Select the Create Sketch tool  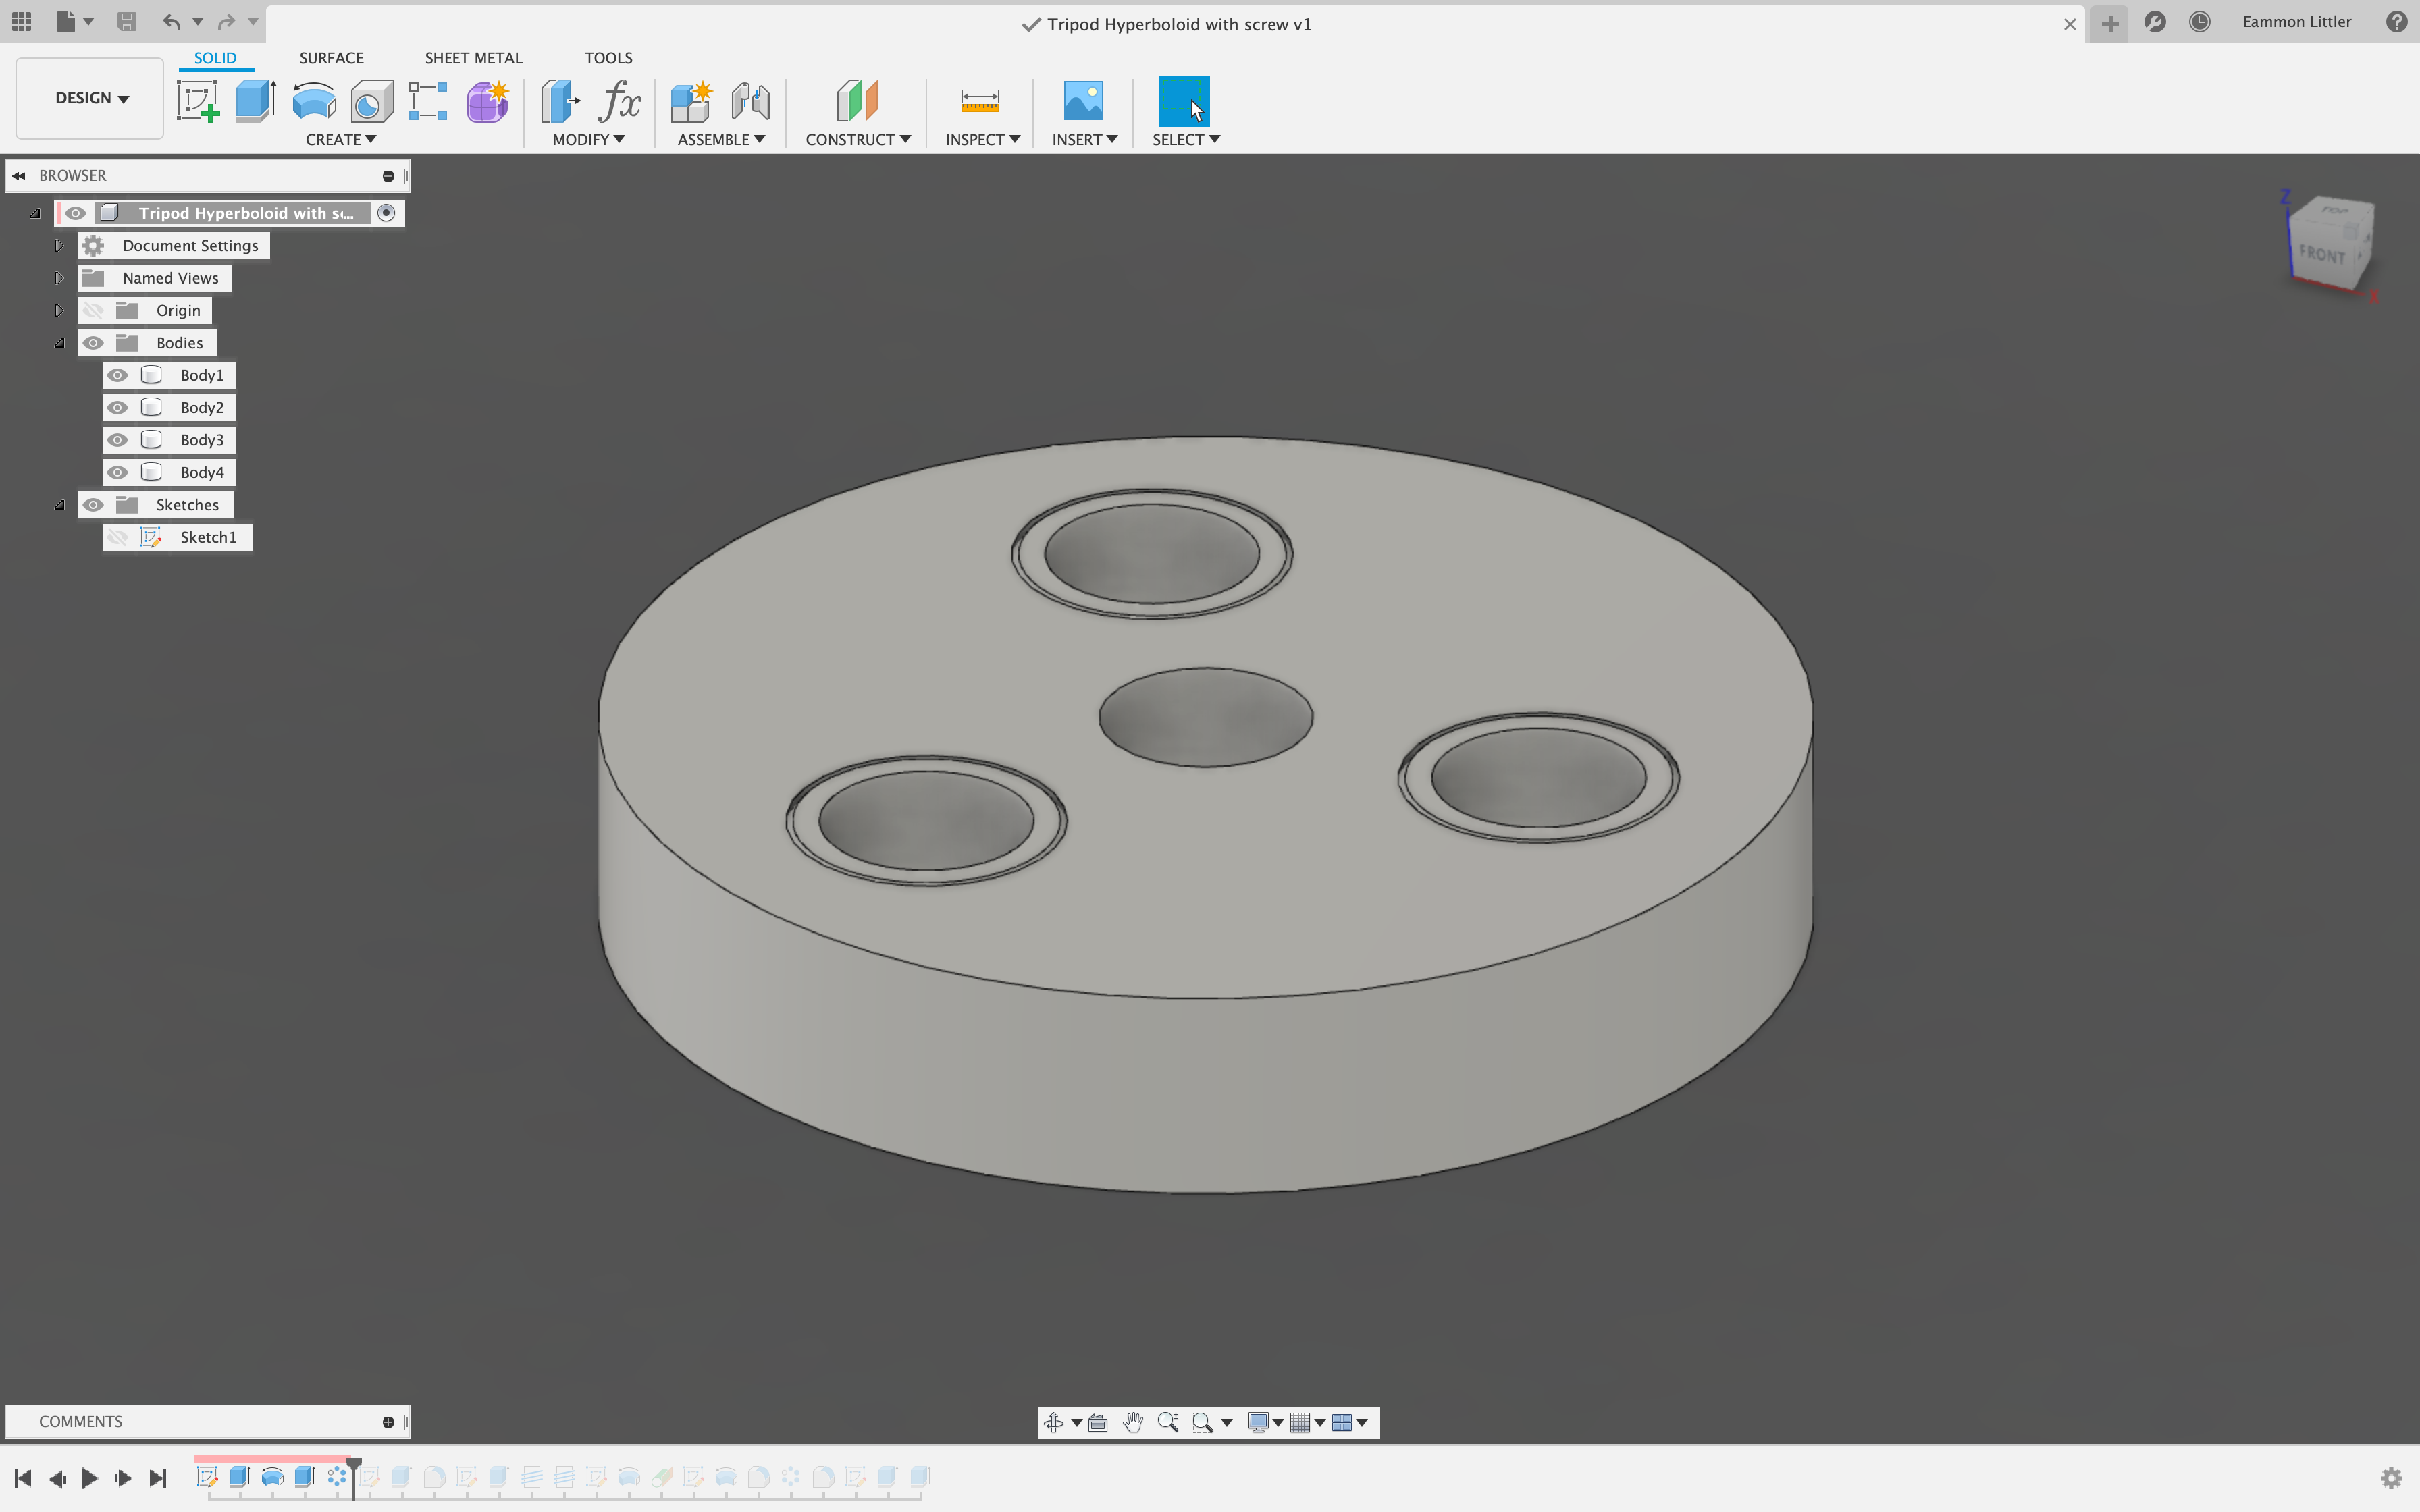pyautogui.click(x=198, y=101)
